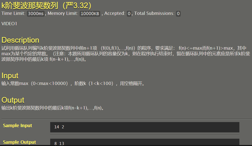Image resolution: width=252 pixels, height=146 pixels.
Task: Click the 10000KB memory limit badge
Action: (x=90, y=14)
